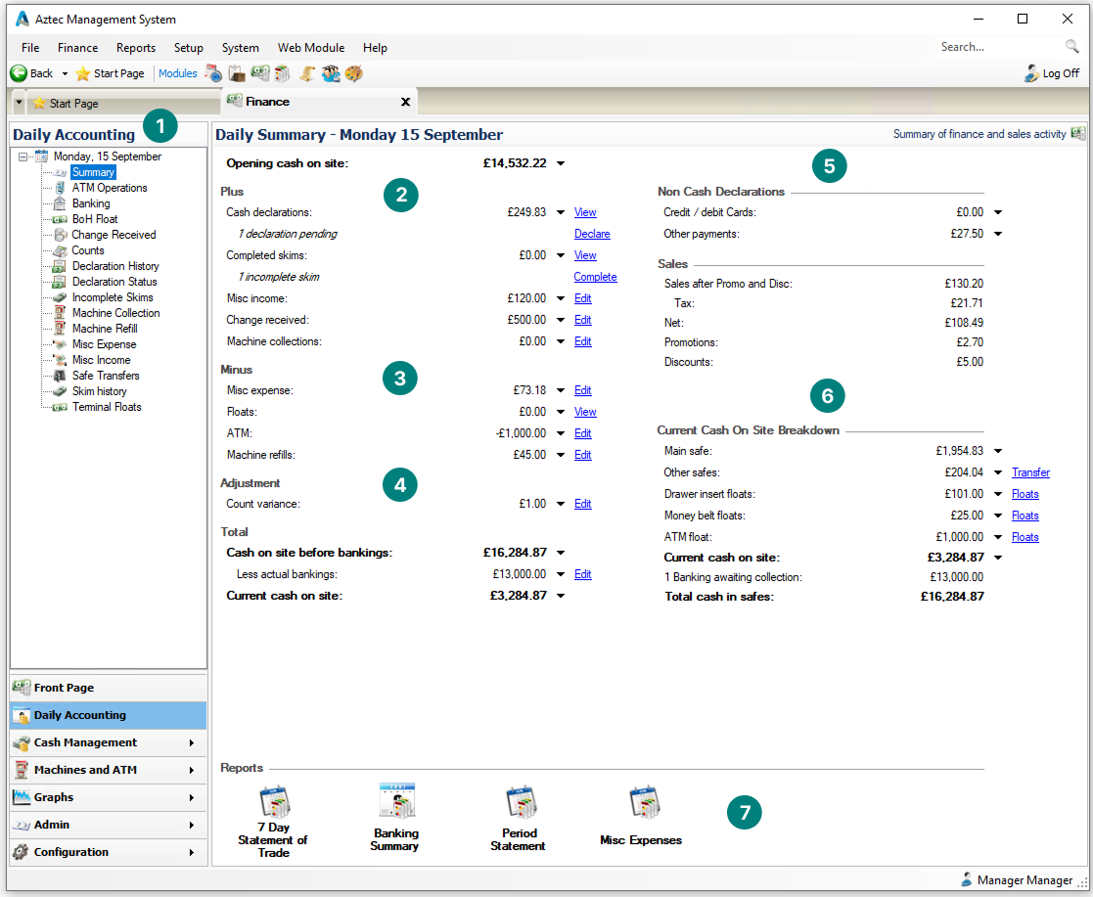Viewport: 1093px width, 897px height.
Task: Click the people module icon in toolbar
Action: coord(331,73)
